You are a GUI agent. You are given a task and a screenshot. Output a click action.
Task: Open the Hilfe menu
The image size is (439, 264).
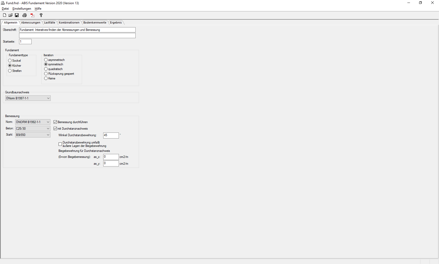click(38, 9)
